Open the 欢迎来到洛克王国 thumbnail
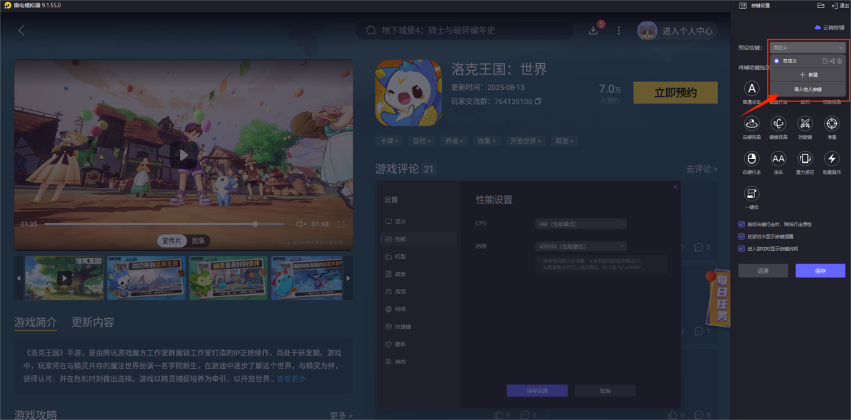The width and height of the screenshot is (851, 420). [x=145, y=278]
